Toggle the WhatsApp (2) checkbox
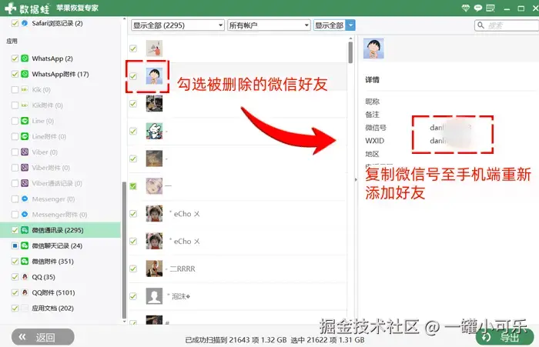Image resolution: width=539 pixels, height=347 pixels. tap(15, 58)
